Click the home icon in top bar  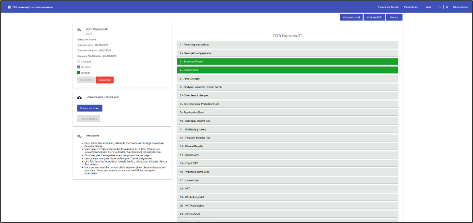click(9, 7)
